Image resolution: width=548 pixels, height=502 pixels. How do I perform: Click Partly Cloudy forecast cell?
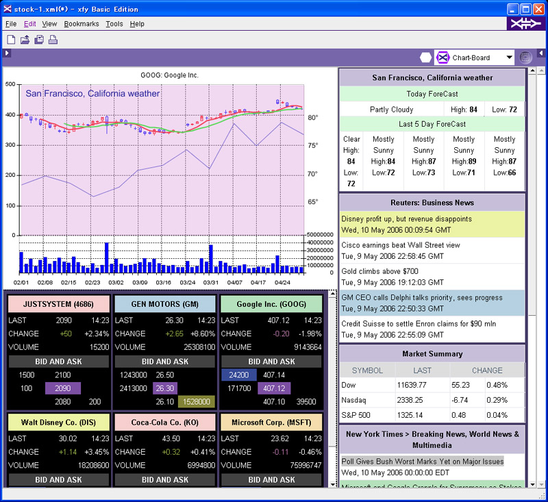pos(391,110)
